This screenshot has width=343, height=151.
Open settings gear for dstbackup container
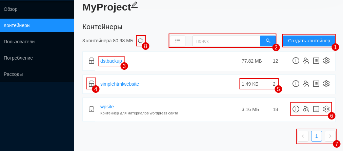pyautogui.click(x=326, y=61)
